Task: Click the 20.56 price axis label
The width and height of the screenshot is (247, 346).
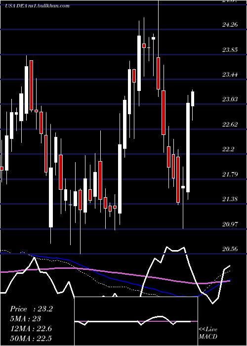Action: click(x=230, y=249)
